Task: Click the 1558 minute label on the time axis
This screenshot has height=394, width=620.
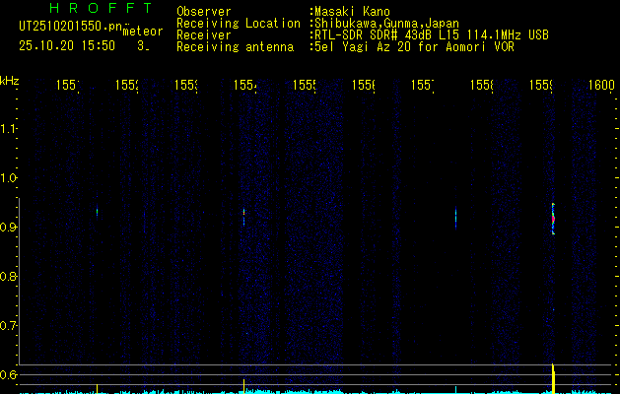Action: pos(482,85)
